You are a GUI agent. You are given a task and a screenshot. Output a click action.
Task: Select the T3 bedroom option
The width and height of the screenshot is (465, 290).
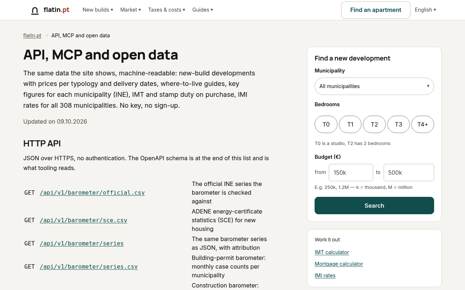tap(399, 124)
